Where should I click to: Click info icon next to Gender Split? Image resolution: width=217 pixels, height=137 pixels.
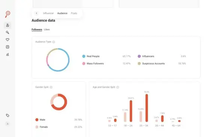pyautogui.click(x=51, y=87)
